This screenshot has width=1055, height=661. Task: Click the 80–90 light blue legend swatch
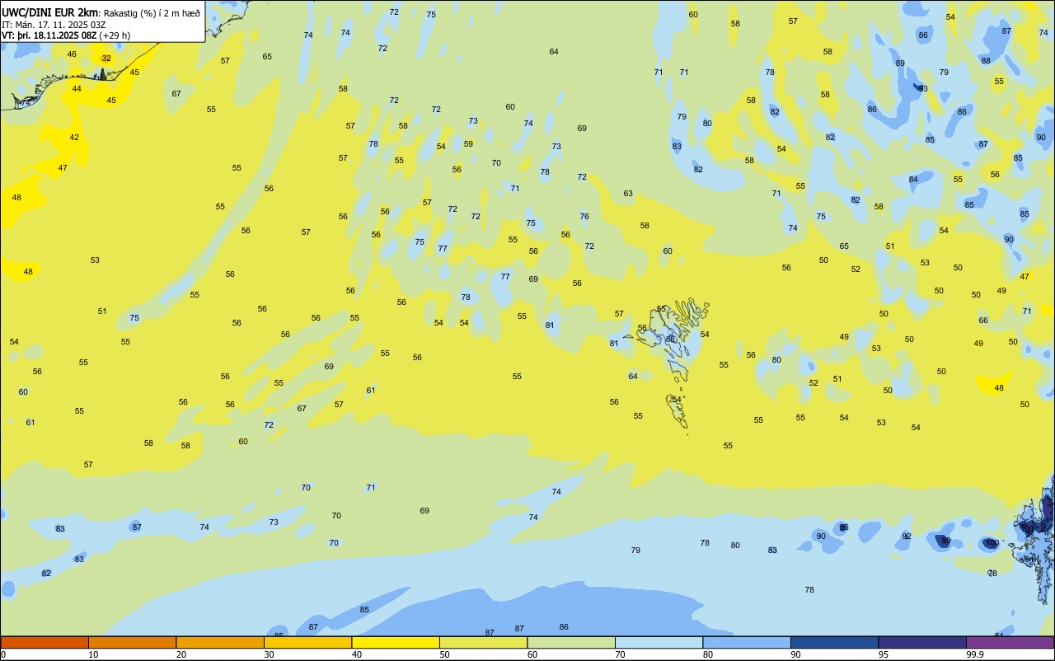(x=747, y=642)
